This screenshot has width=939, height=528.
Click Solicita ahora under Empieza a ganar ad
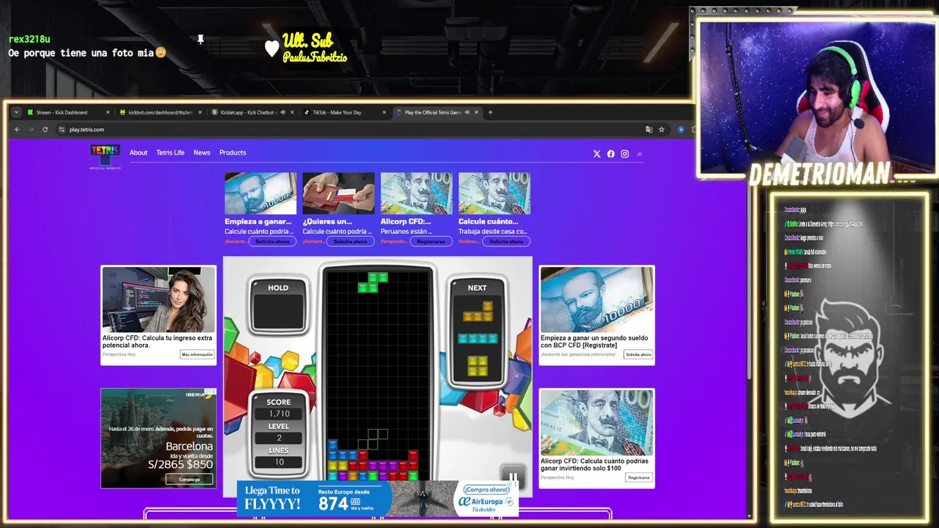tap(272, 241)
